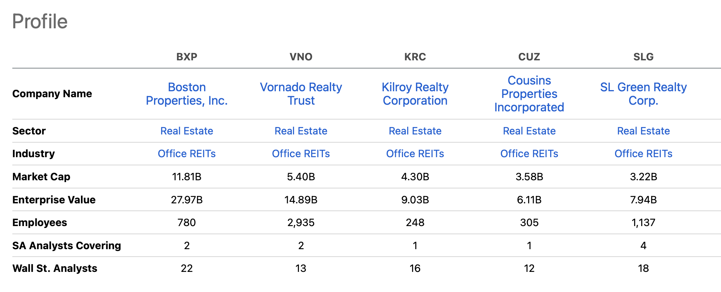The height and width of the screenshot is (292, 721).
Task: Open Real Estate sector under CUZ
Action: click(x=529, y=131)
